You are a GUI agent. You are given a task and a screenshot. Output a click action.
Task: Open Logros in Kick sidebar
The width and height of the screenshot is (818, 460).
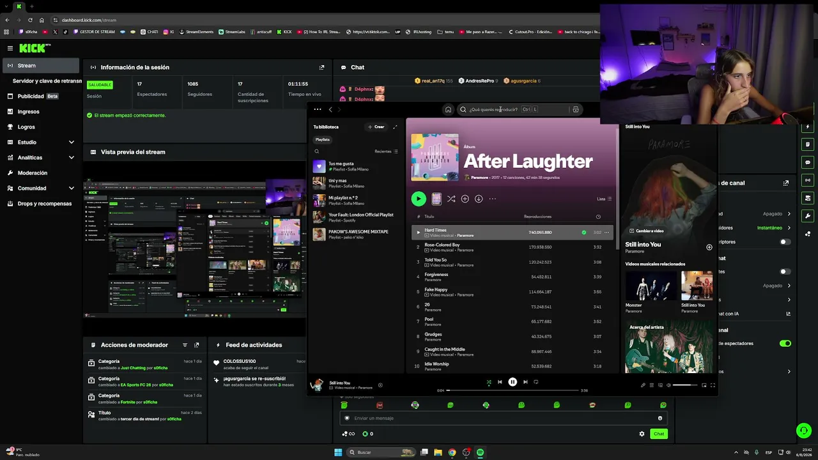(40, 126)
